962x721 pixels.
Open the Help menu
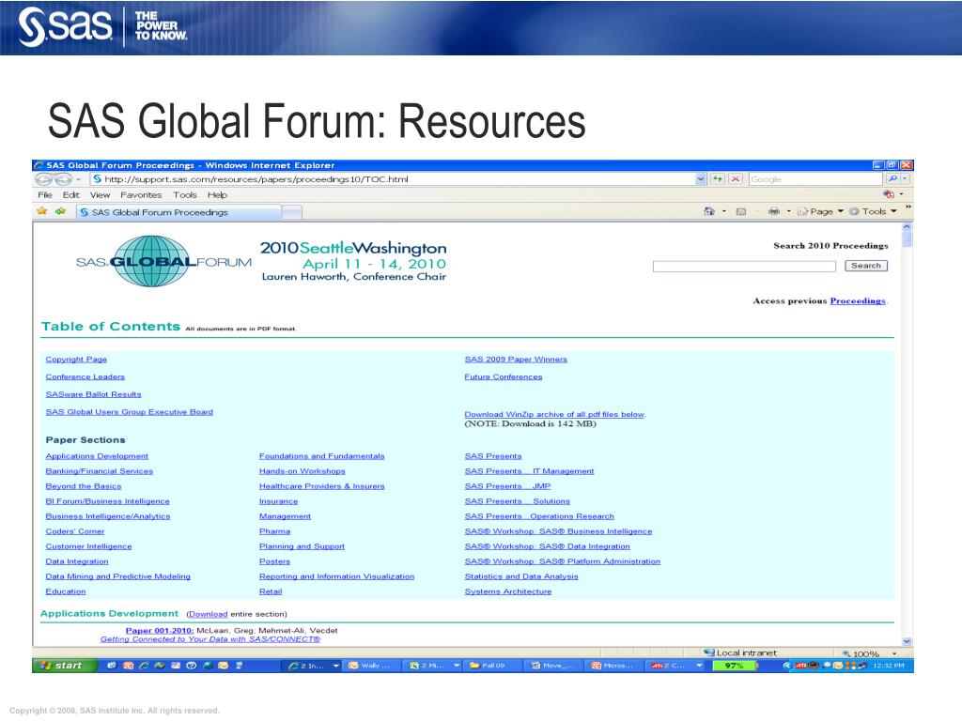tap(217, 195)
